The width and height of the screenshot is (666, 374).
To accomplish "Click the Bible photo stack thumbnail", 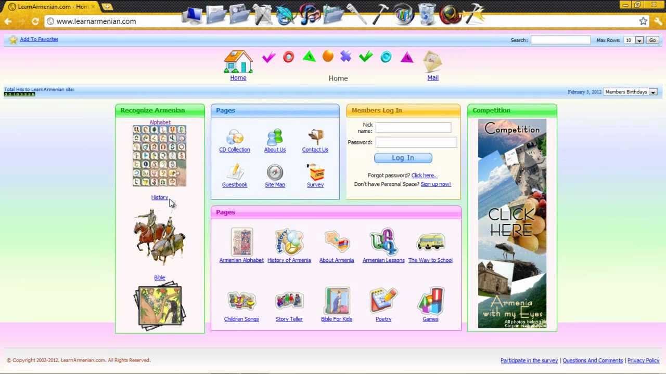I will (x=159, y=306).
